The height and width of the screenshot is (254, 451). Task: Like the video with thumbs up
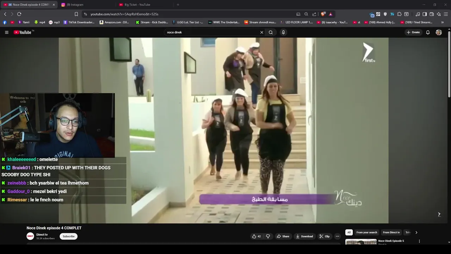tap(257, 236)
